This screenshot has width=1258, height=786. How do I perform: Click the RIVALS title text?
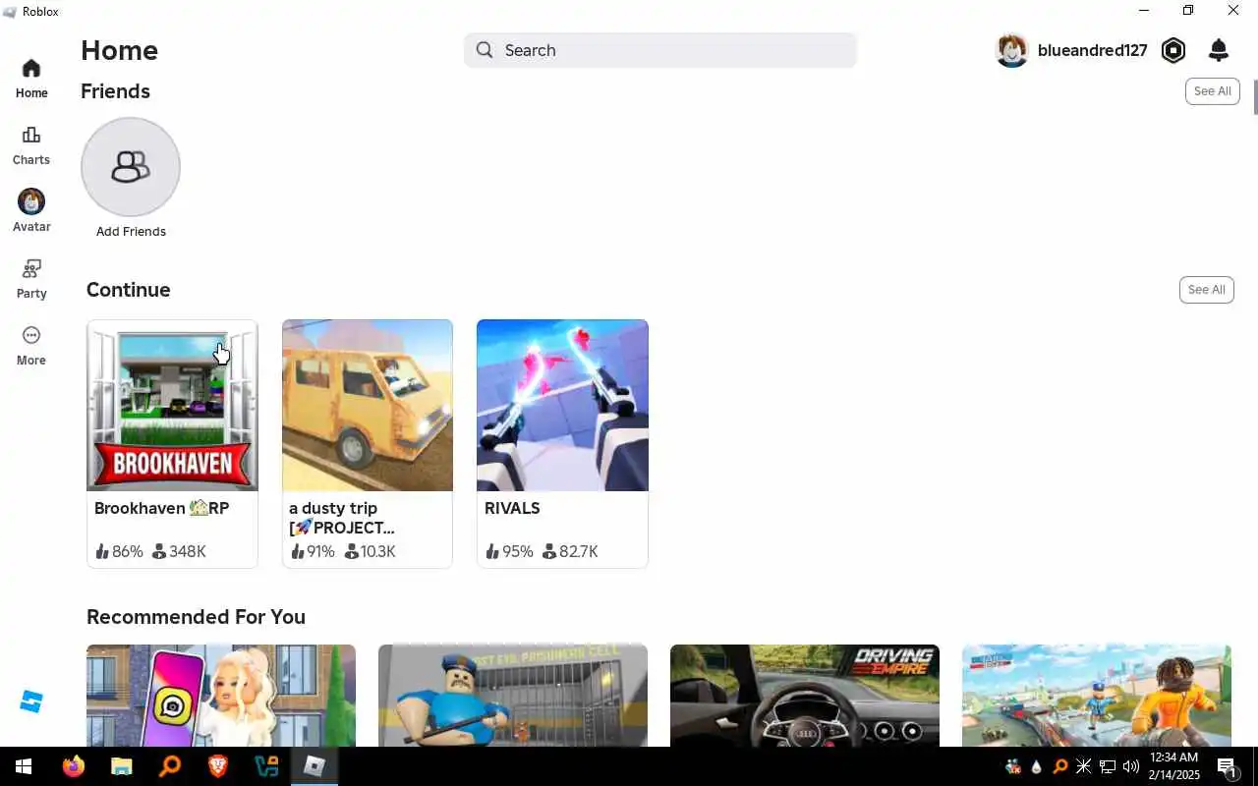tap(512, 508)
